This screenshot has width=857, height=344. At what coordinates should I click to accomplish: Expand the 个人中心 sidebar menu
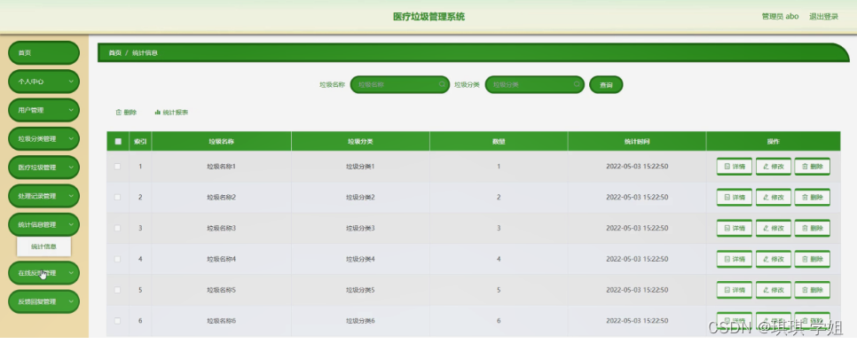pos(43,82)
